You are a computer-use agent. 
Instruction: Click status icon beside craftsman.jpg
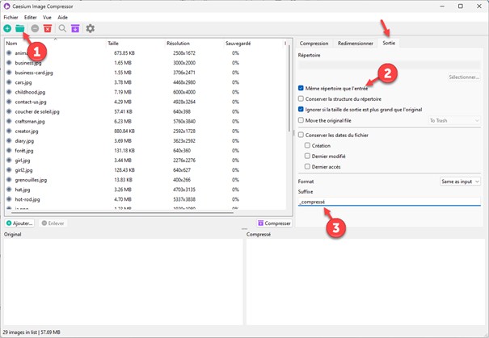9,121
